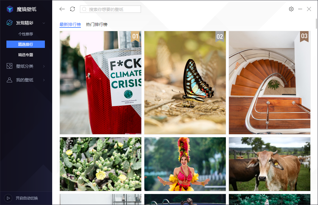
Task: Focus the 搜索你想要的壁纸 search box
Action: 110,9
